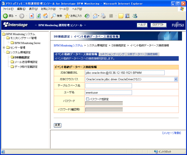Click the Interstage logo
Viewport: 187px width, 155px height.
tap(16, 25)
